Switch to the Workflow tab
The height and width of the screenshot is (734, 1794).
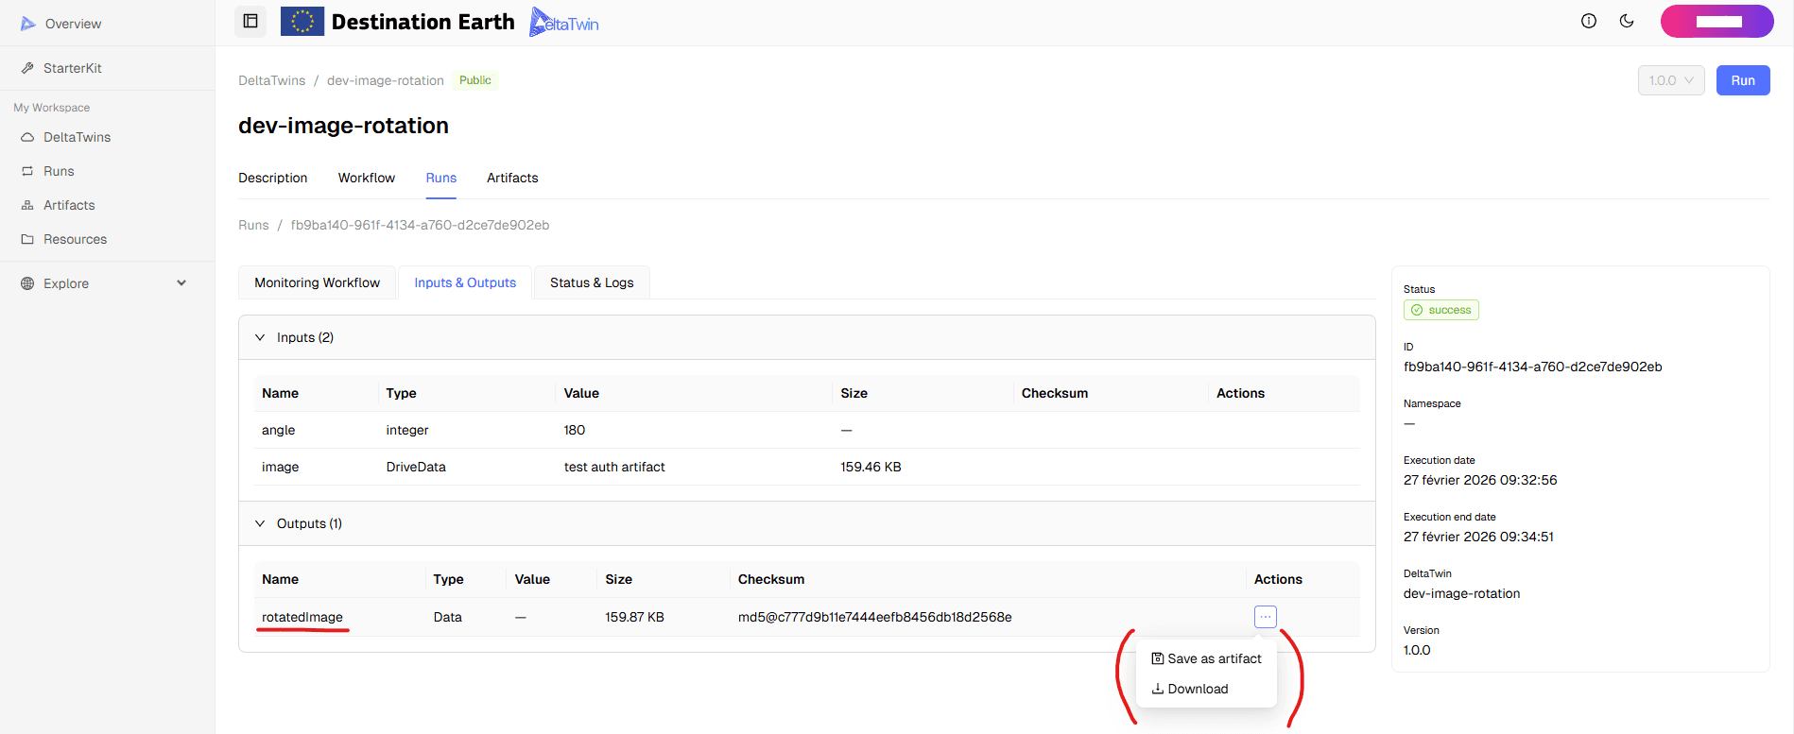point(367,178)
